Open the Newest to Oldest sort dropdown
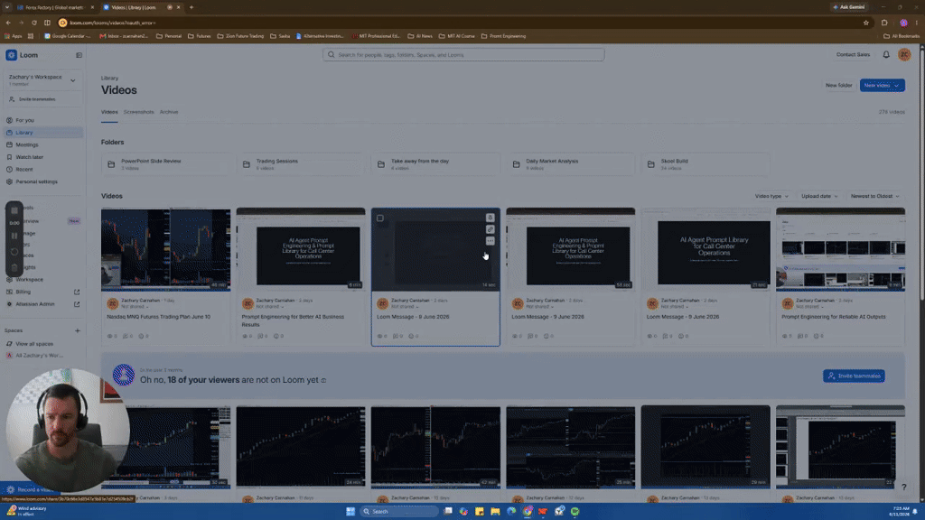 (x=874, y=196)
